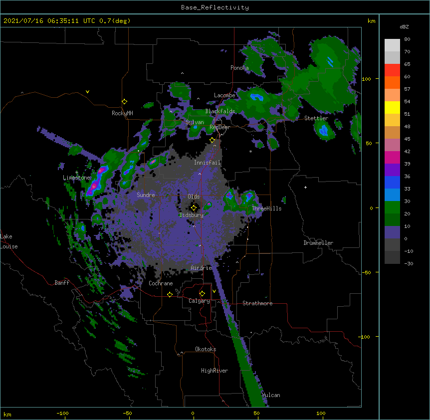Click the Innisfail city label
Viewport: 430px width, 420px height.
pyautogui.click(x=208, y=163)
